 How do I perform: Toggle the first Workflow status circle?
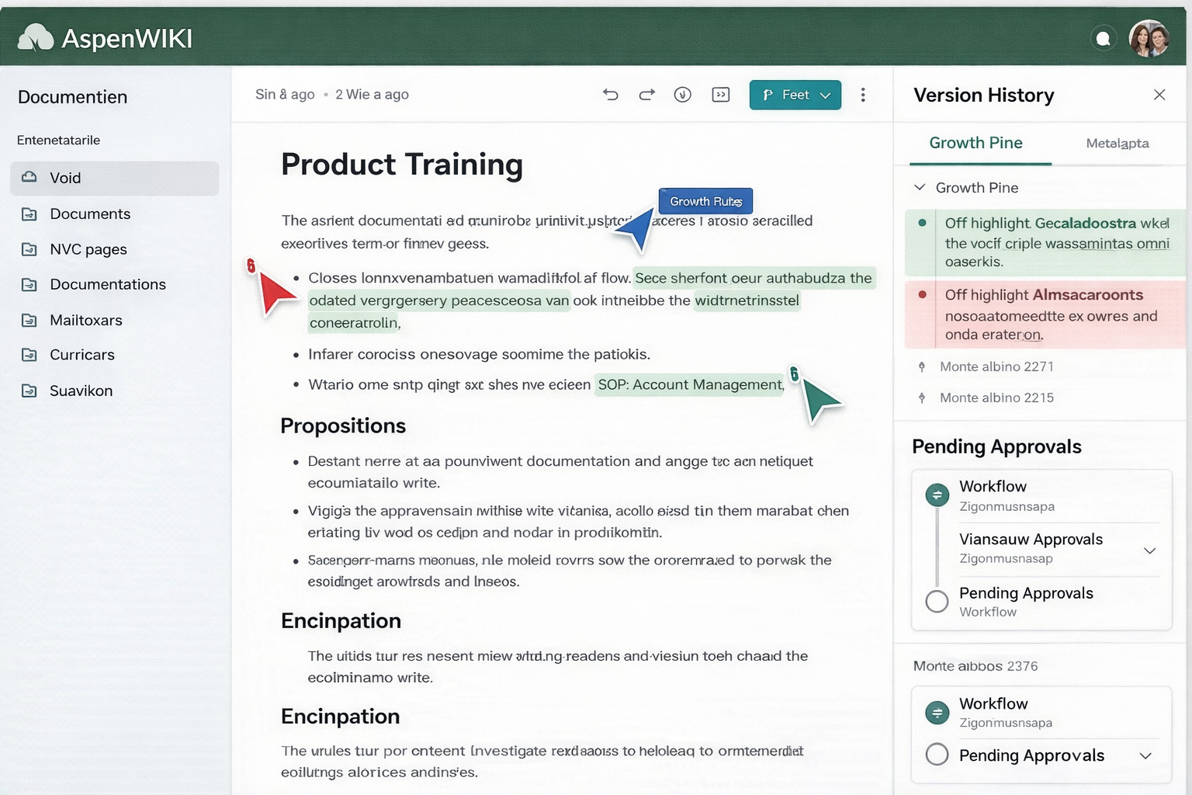(x=937, y=495)
